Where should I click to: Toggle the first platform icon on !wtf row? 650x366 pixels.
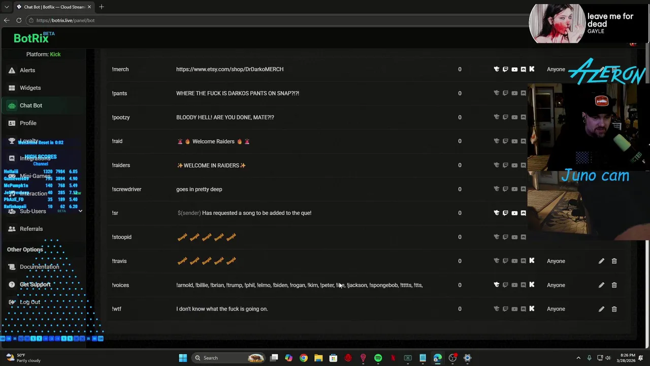coord(497,309)
